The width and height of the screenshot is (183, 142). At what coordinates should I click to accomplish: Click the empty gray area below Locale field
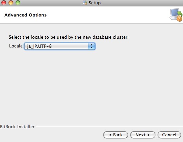[x=91, y=86]
